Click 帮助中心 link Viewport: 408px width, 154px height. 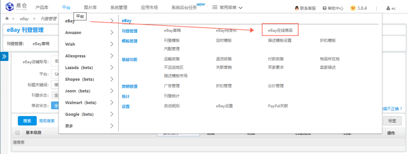click(336, 8)
